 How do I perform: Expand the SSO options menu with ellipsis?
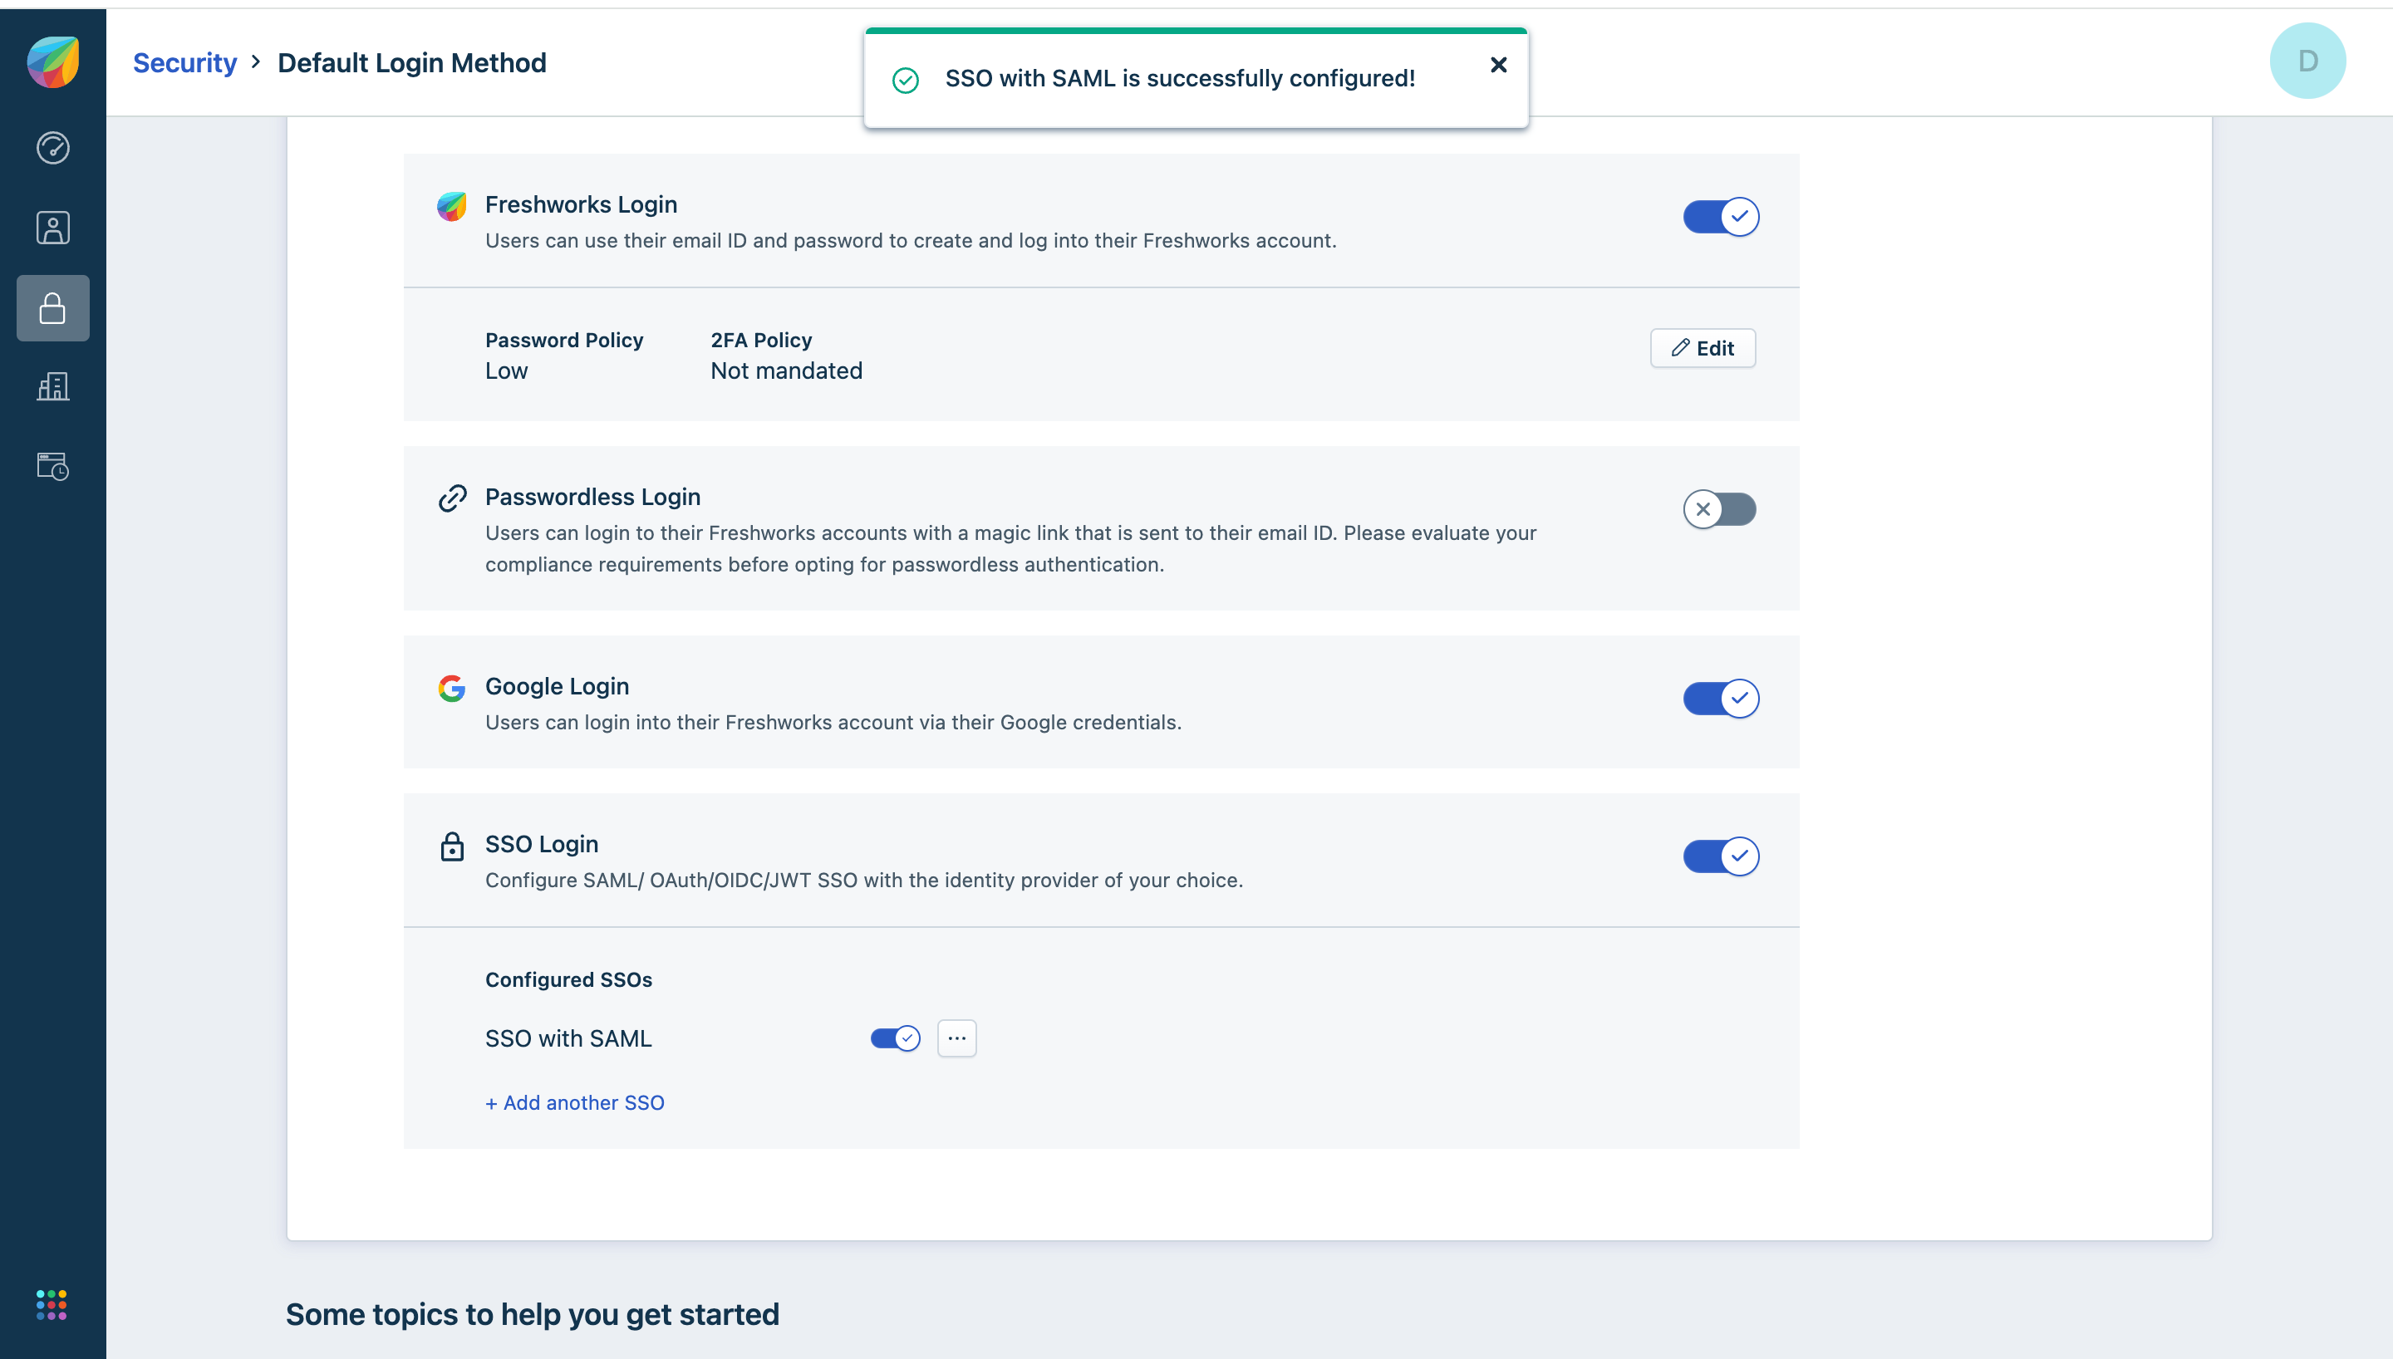click(x=958, y=1037)
